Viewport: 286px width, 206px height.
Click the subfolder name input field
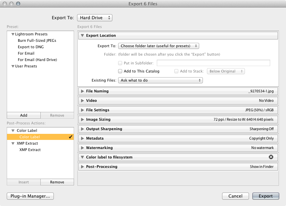213,63
